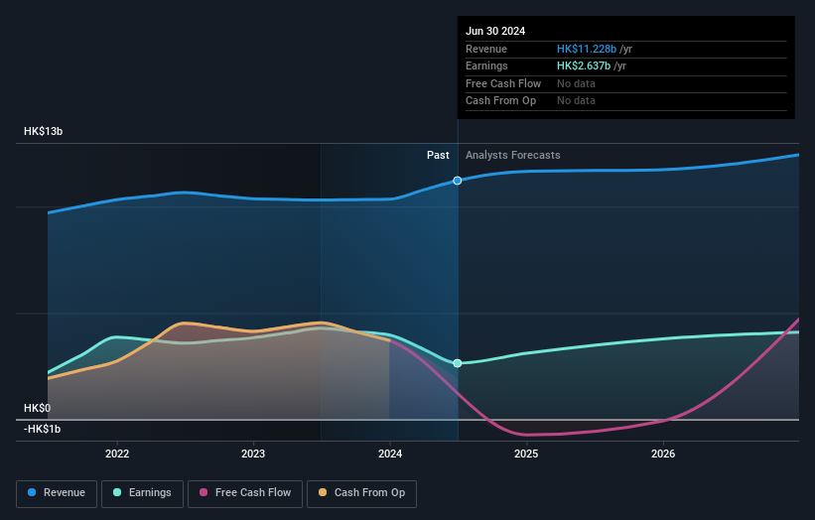Click the HK$2.637b earnings value in tooltip
815x520 pixels.
(x=583, y=65)
